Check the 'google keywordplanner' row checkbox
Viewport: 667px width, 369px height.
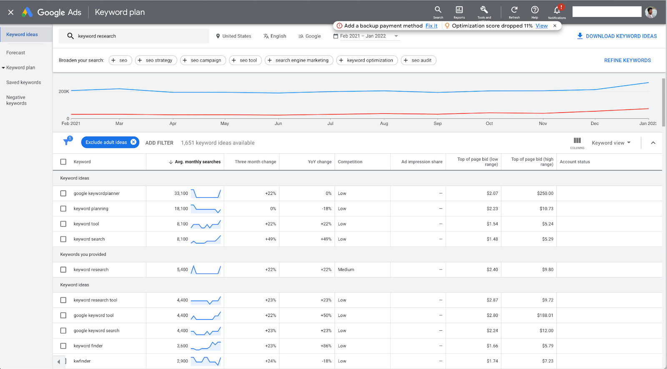click(x=63, y=194)
